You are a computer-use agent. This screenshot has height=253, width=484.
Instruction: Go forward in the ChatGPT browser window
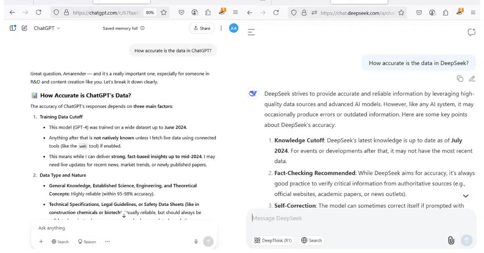click(x=25, y=12)
